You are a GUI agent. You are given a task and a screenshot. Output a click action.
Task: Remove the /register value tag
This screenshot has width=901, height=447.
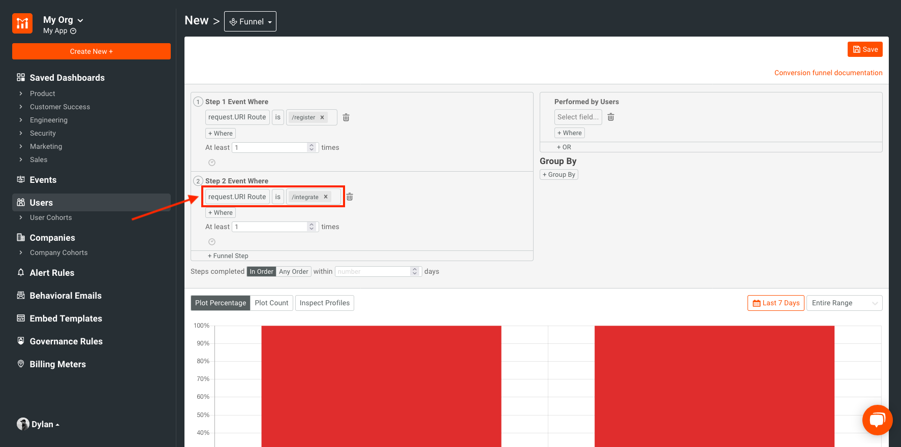tap(322, 117)
